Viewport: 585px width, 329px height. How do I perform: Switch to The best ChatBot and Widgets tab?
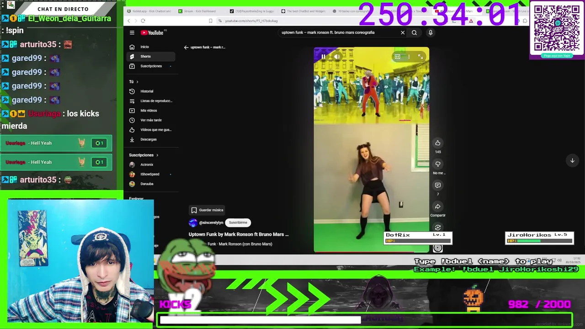(303, 11)
